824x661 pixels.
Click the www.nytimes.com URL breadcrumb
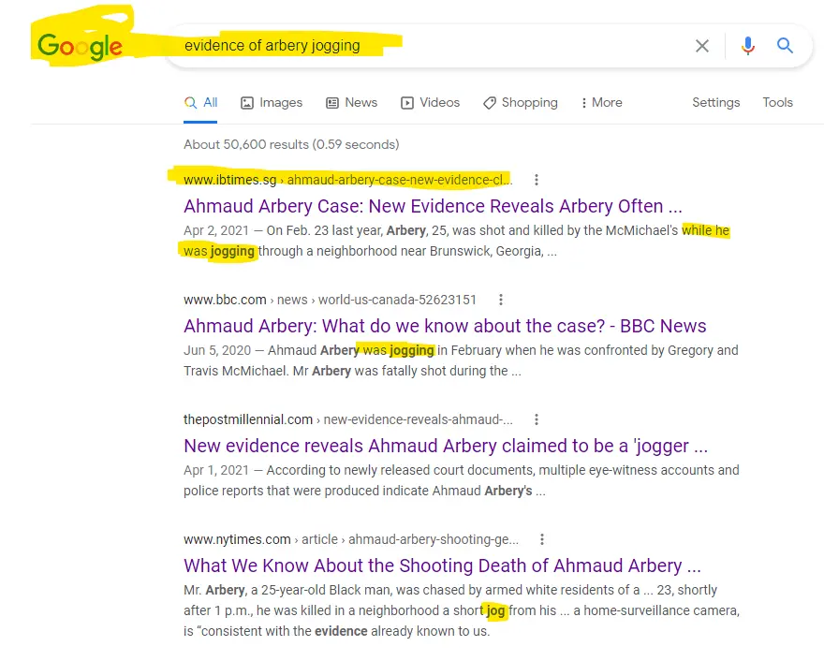(351, 539)
